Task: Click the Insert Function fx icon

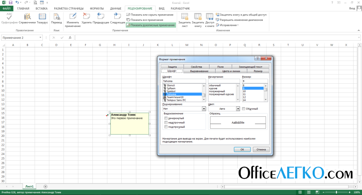Action: (x=70, y=37)
